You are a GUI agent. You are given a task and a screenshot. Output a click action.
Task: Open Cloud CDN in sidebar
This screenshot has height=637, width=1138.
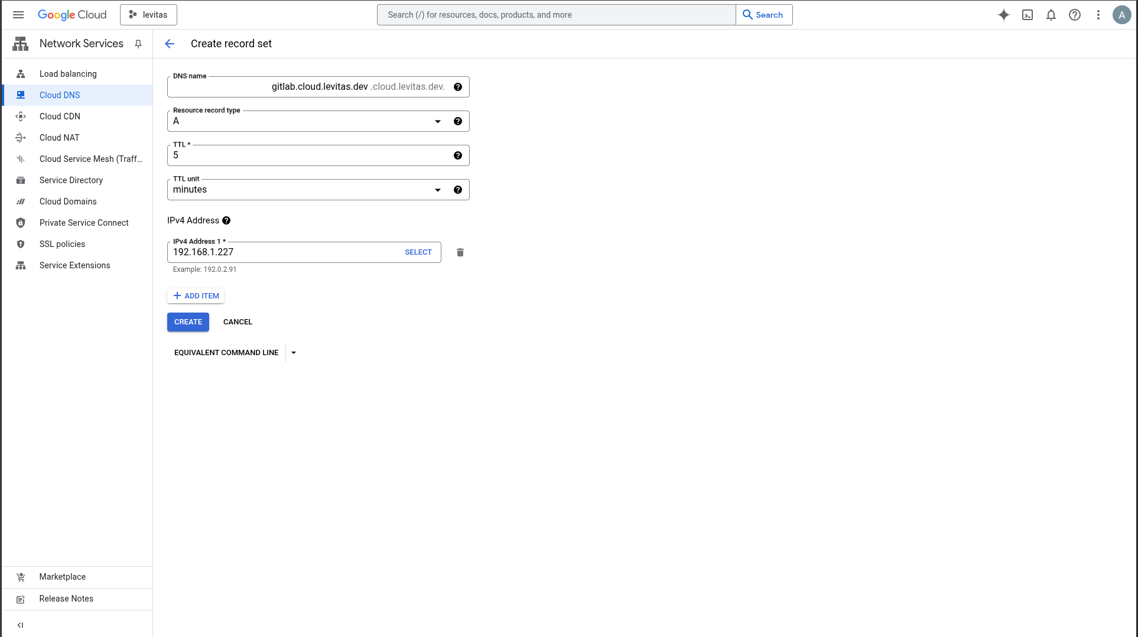point(77,116)
